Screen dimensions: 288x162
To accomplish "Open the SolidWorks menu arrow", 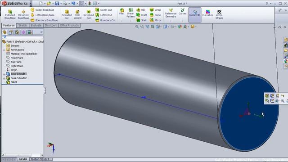I will (31, 3).
